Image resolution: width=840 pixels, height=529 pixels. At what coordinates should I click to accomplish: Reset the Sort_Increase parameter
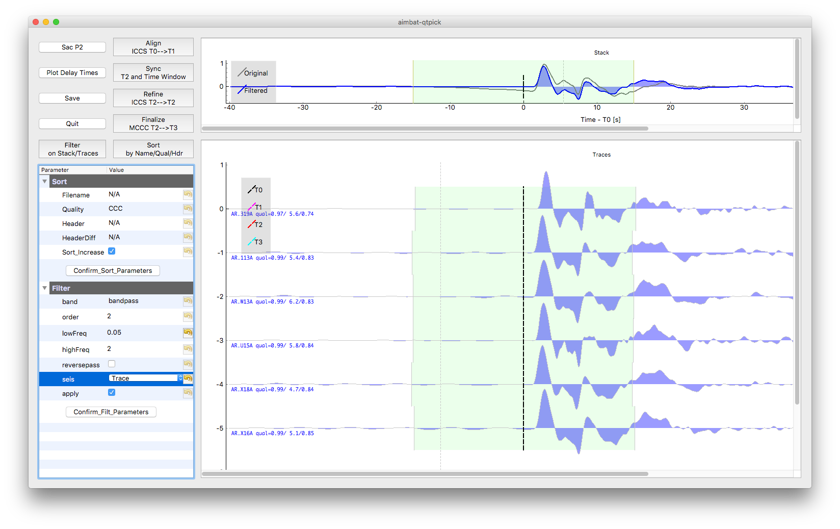(188, 251)
